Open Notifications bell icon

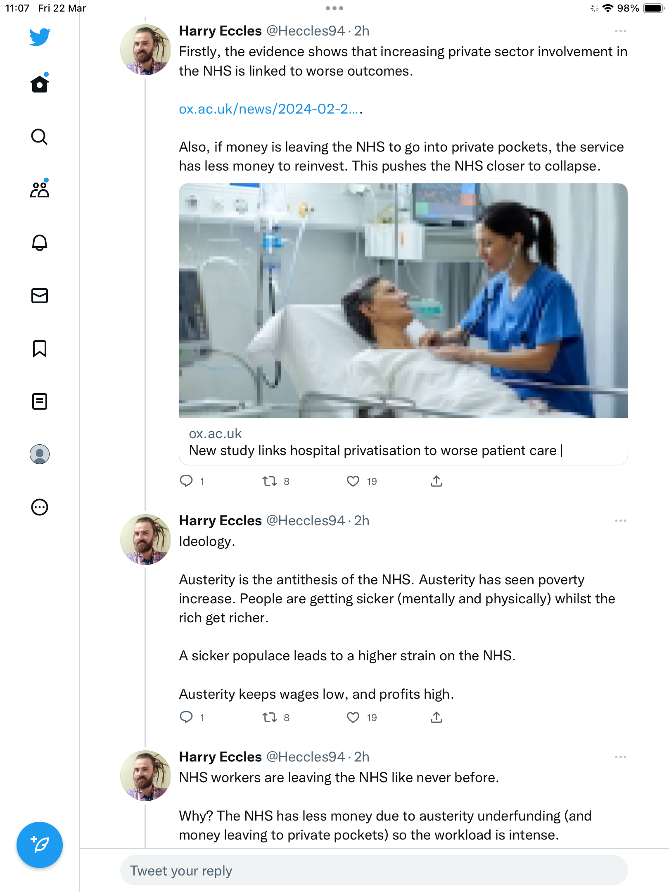point(40,242)
